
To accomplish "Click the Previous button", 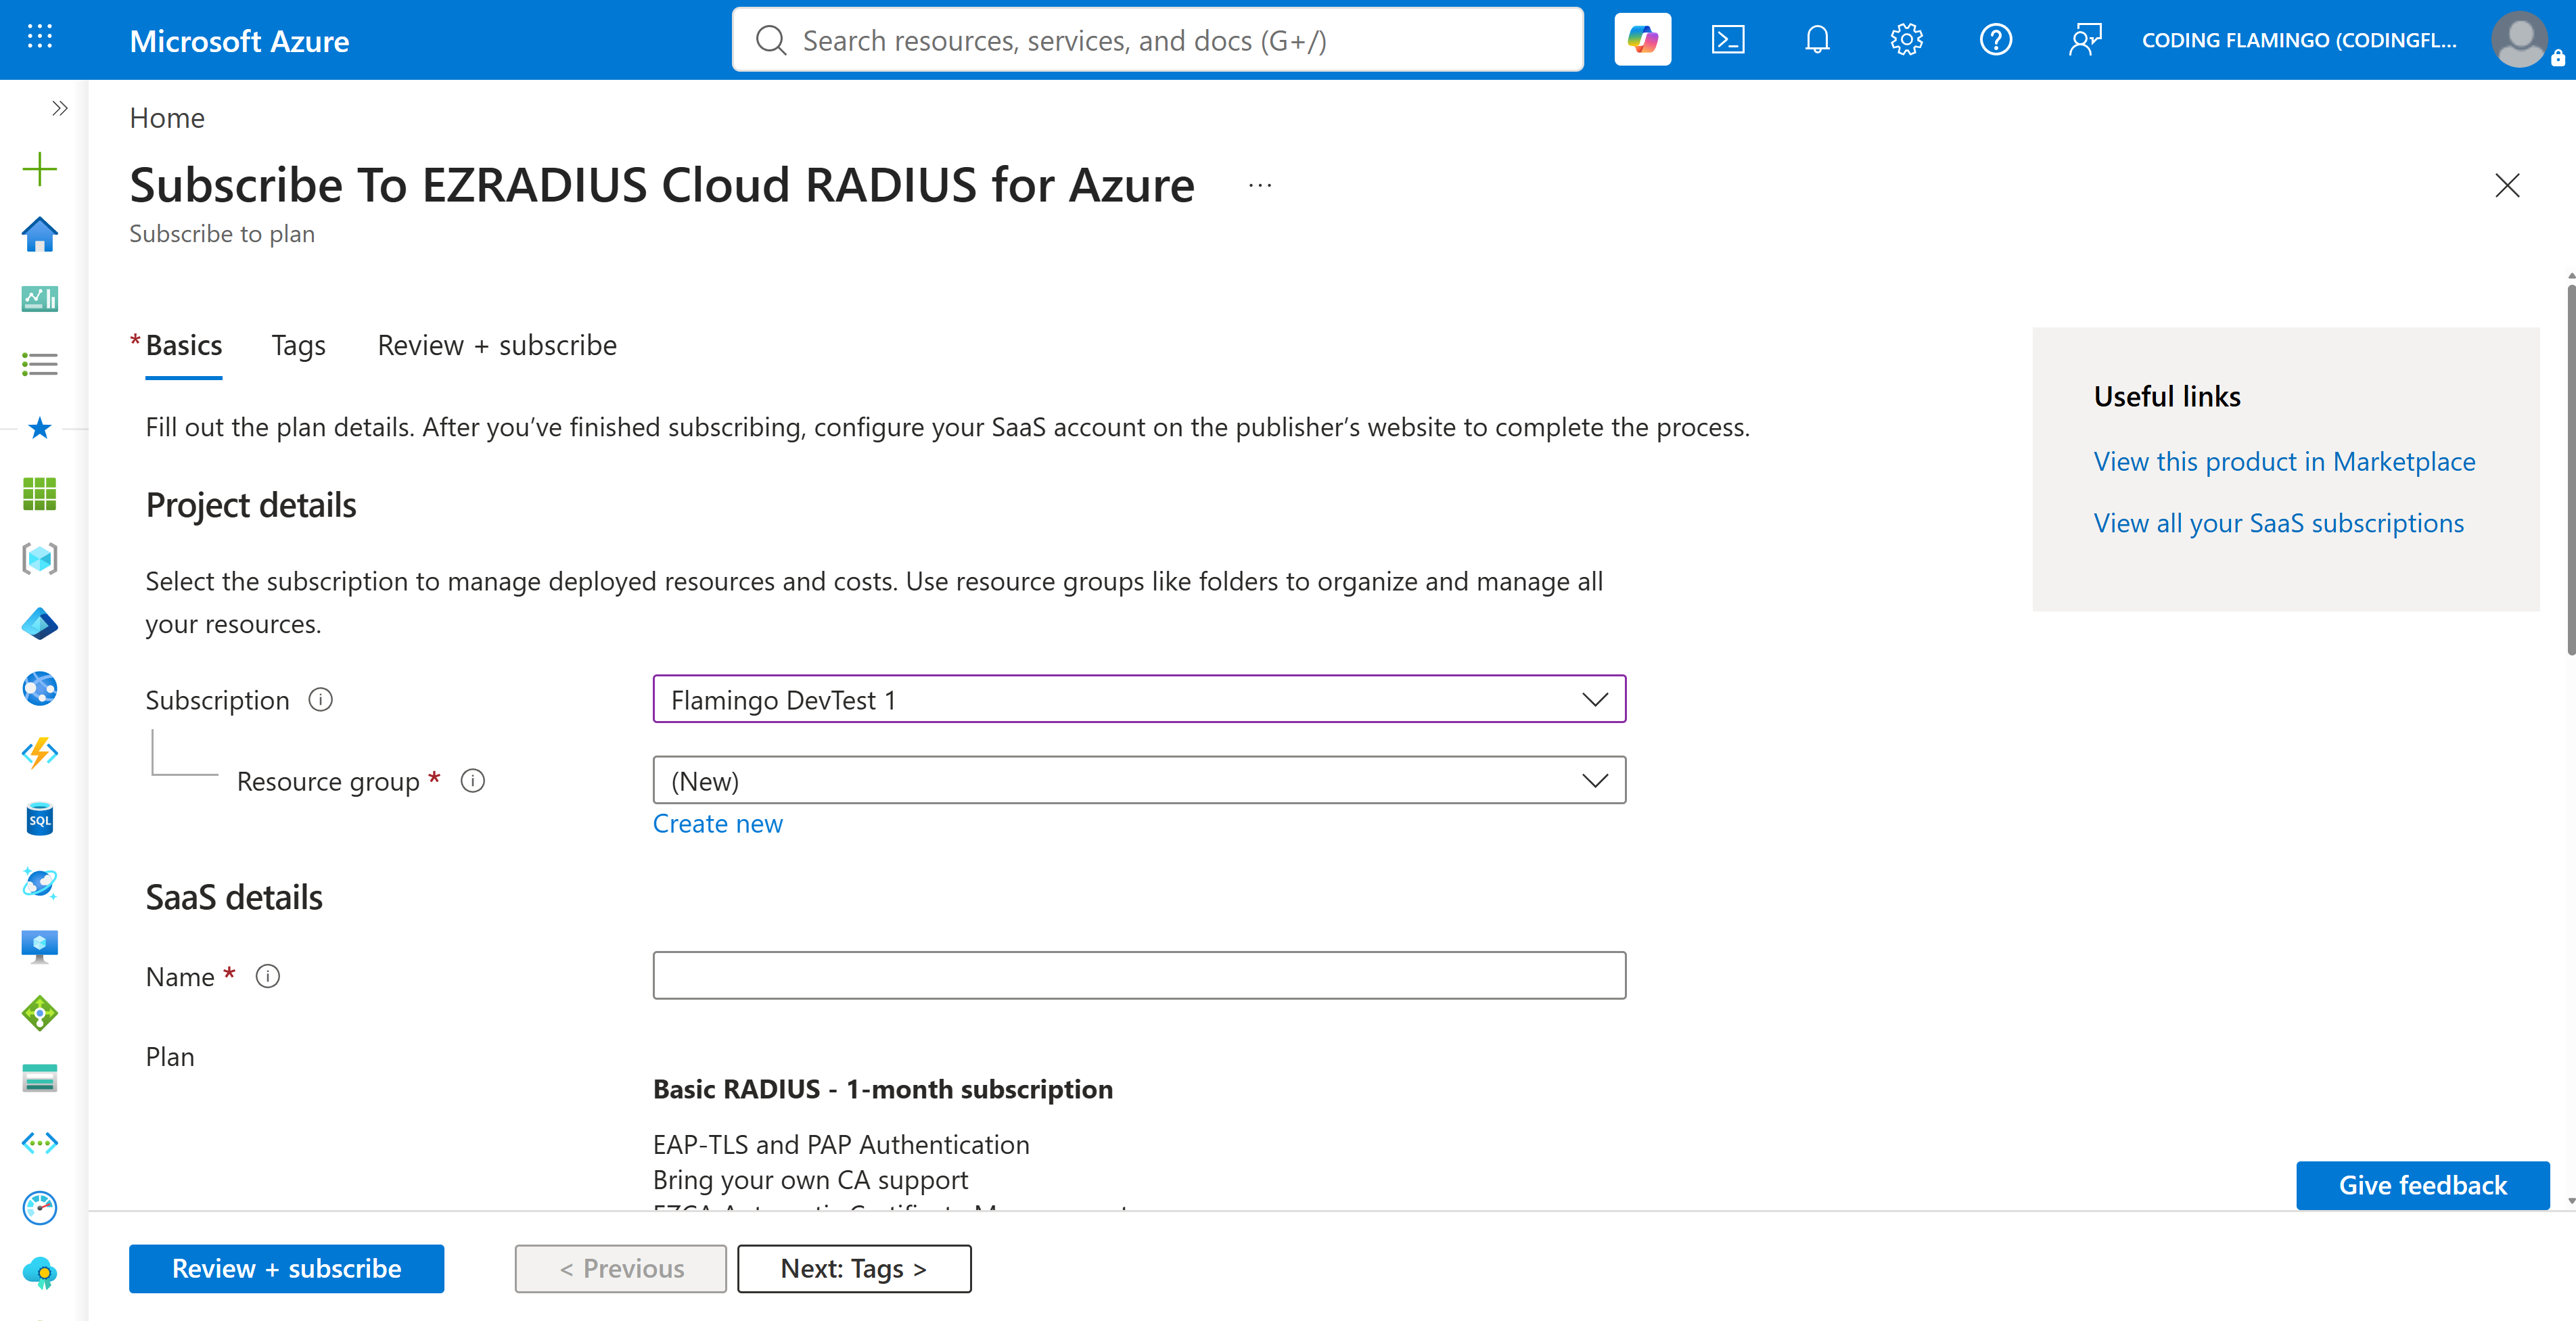I will click(x=621, y=1268).
